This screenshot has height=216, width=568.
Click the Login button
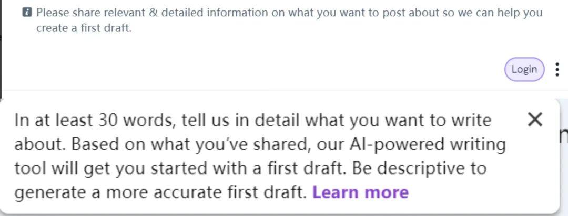(524, 69)
